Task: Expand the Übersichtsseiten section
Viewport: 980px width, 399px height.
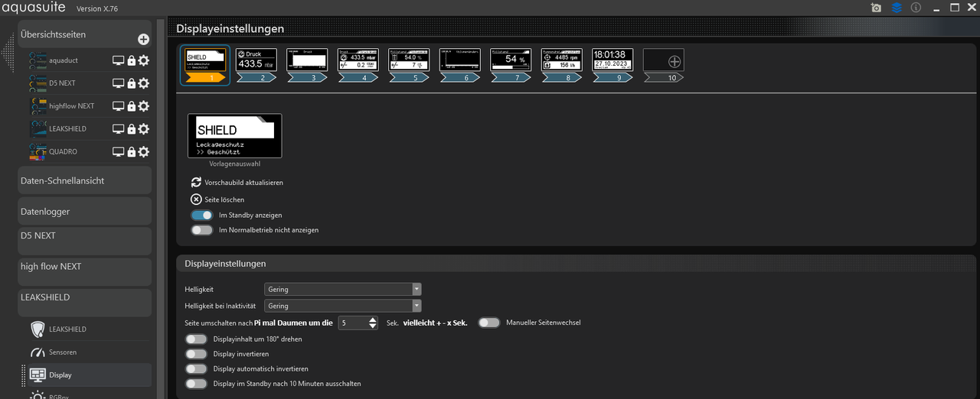Action: click(84, 35)
